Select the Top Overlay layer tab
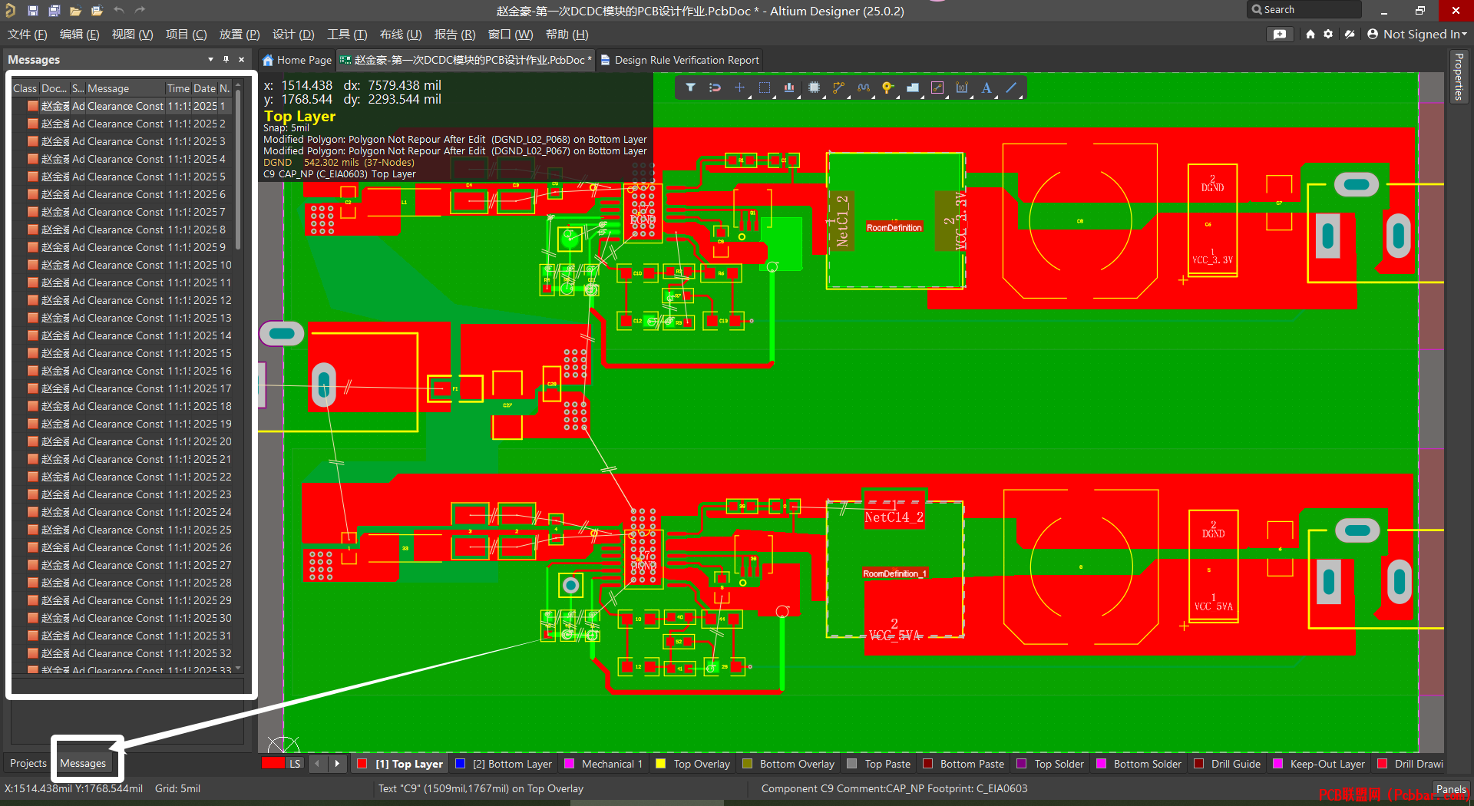 693,764
